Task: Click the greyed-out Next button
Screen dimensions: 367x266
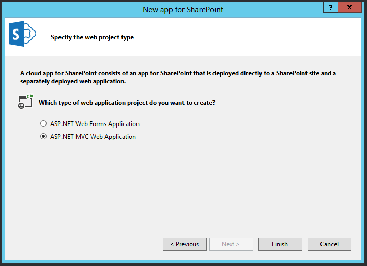Action: point(231,244)
